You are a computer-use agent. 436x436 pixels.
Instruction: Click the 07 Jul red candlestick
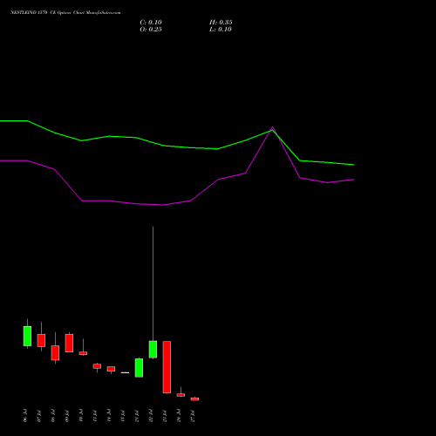click(41, 340)
